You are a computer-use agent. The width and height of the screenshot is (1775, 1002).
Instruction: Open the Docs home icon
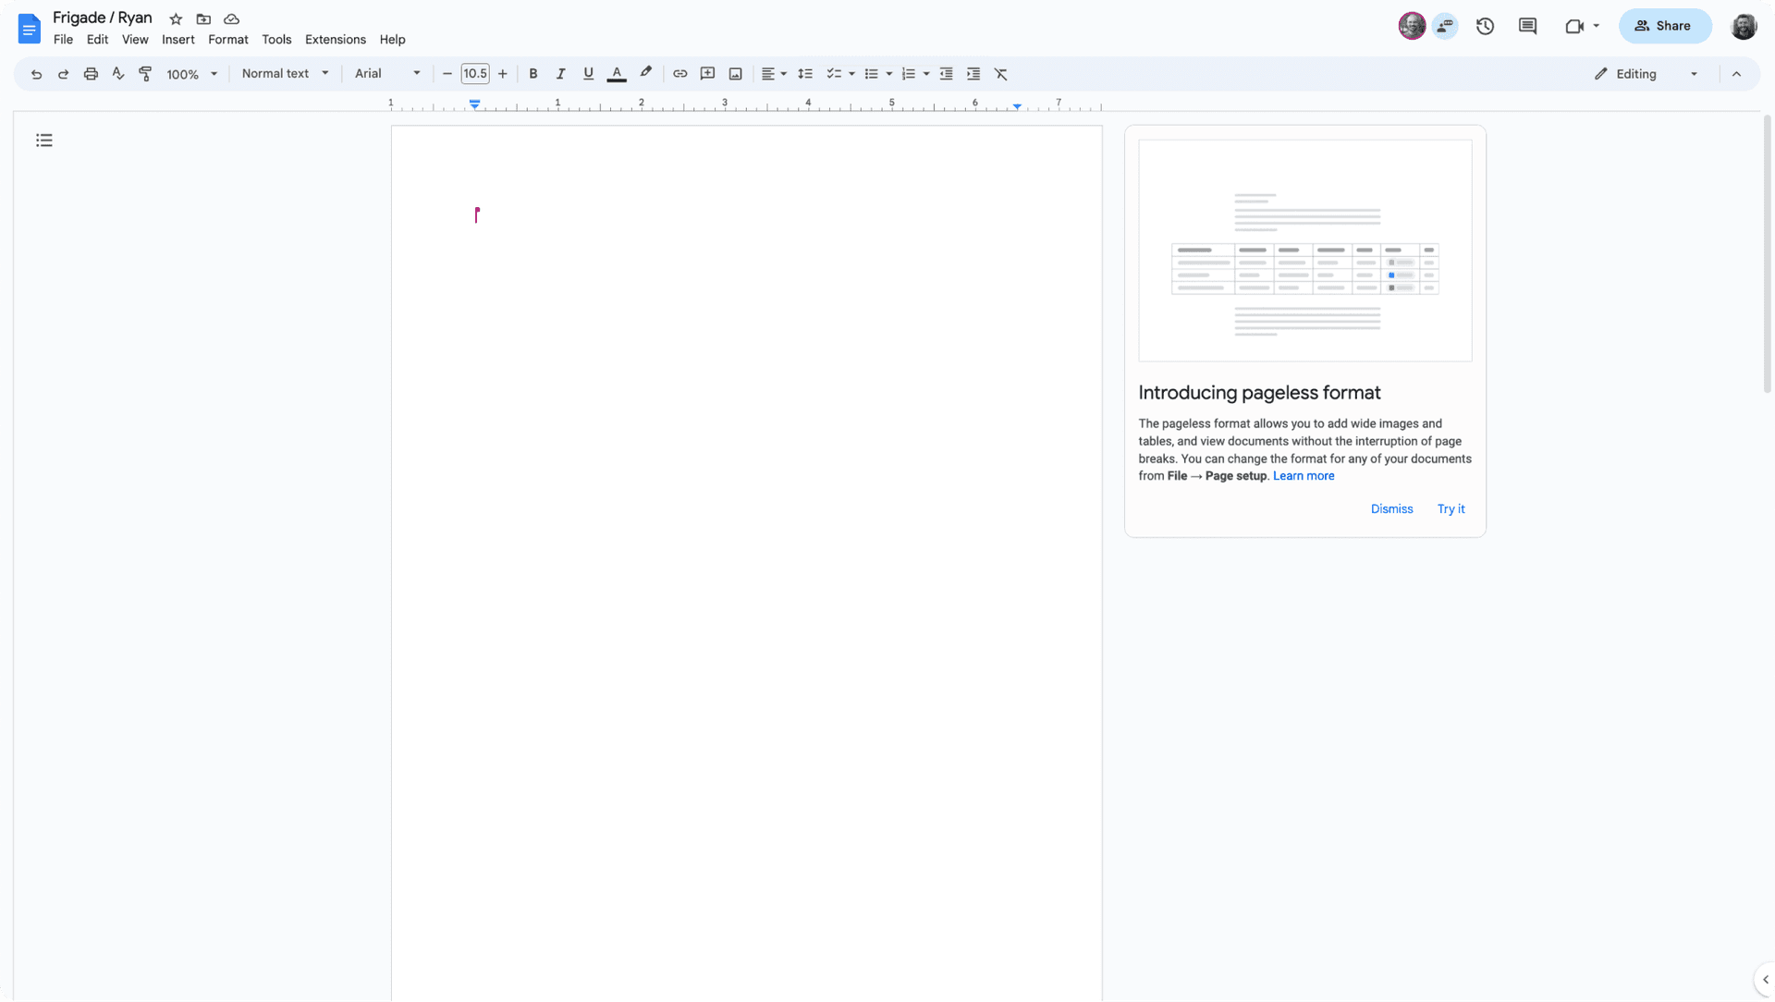tap(30, 29)
